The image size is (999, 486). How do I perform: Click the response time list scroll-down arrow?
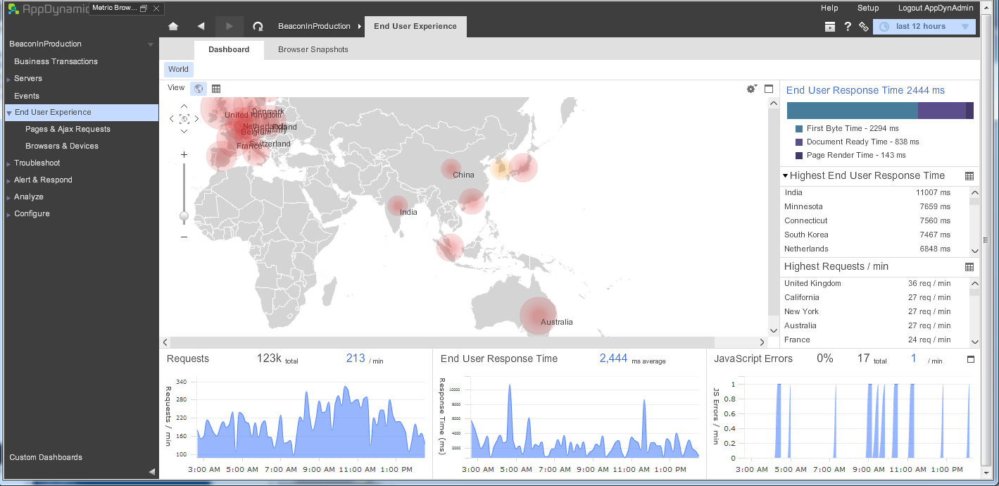[975, 251]
